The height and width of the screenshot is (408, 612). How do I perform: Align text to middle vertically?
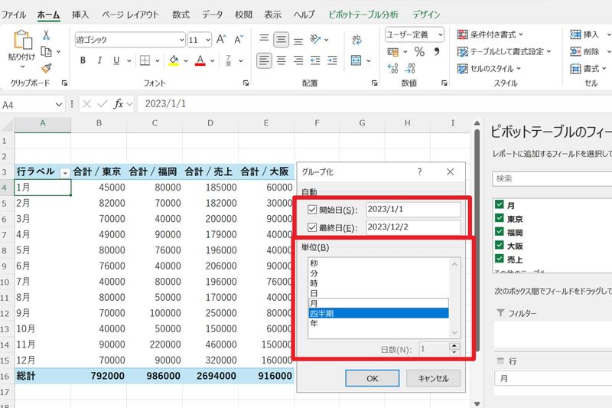(281, 40)
